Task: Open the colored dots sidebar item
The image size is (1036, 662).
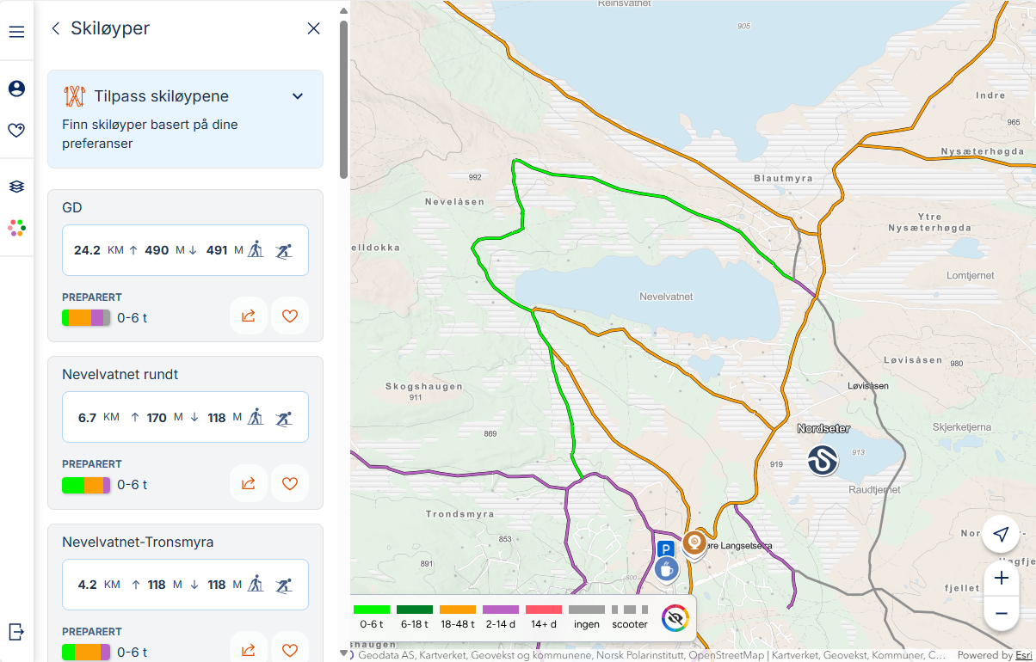Action: pyautogui.click(x=16, y=228)
